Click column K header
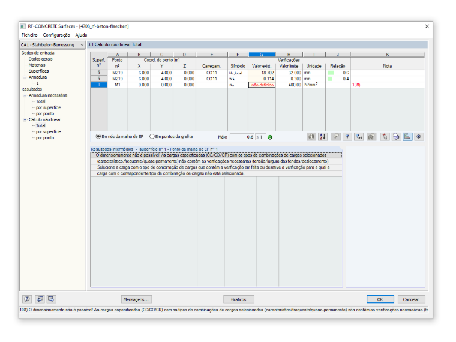Screen dimensions: 456x342 click(x=388, y=55)
